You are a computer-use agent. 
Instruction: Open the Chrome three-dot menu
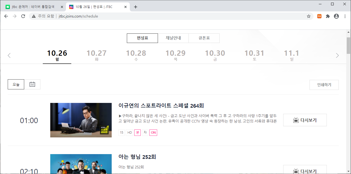click(x=345, y=16)
